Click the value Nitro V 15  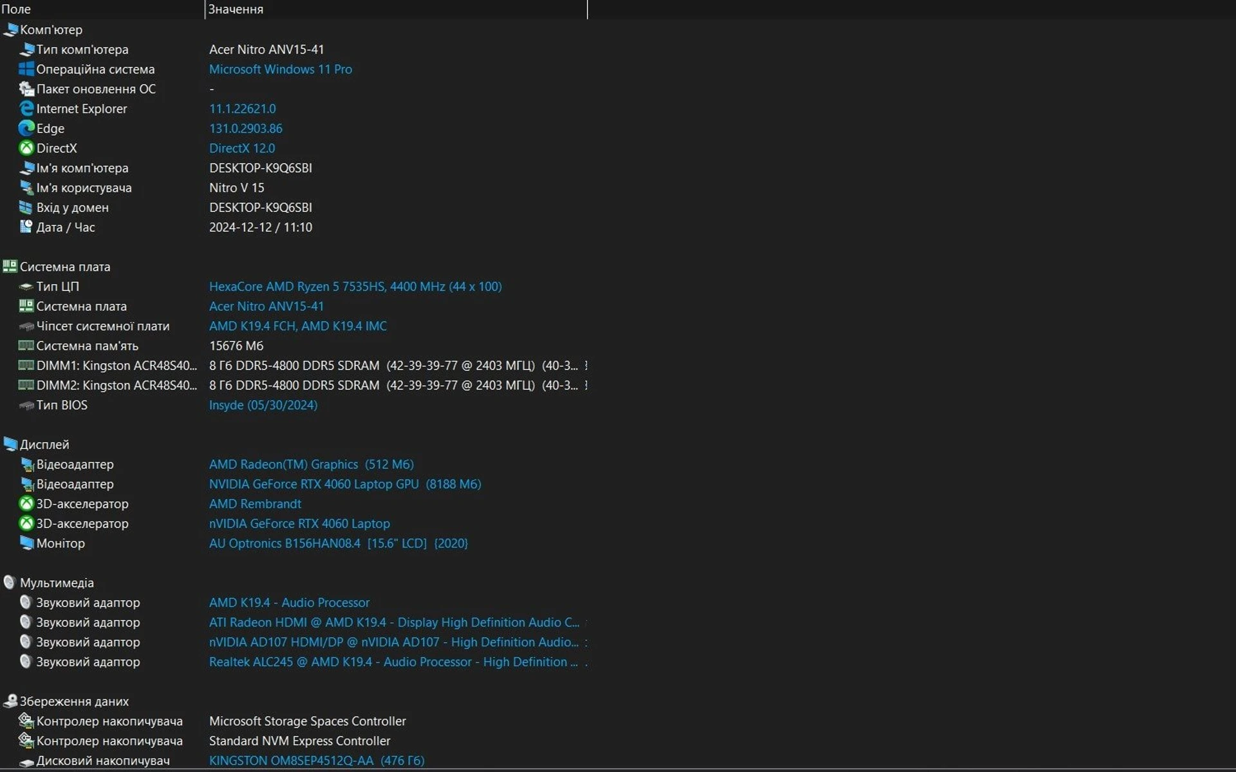[x=237, y=188]
